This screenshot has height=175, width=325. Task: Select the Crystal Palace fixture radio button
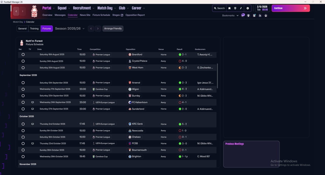23,61
